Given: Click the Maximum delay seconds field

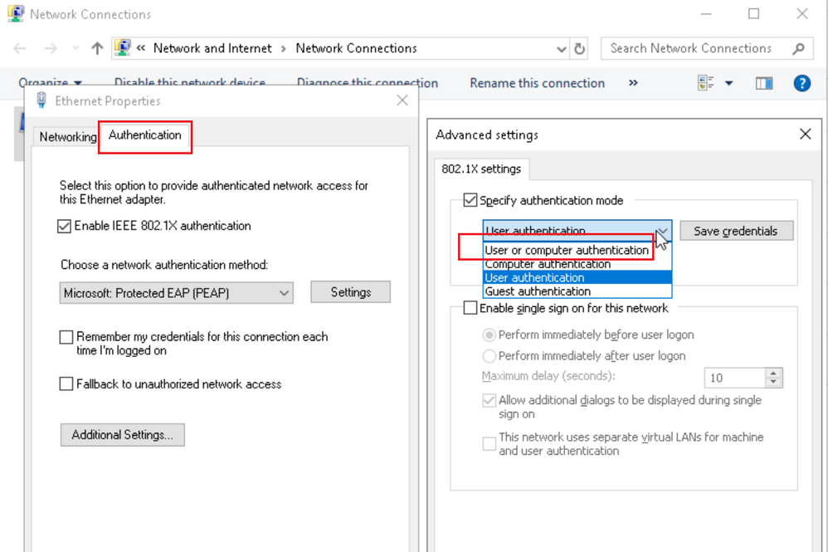Looking at the screenshot, I should click(x=734, y=378).
